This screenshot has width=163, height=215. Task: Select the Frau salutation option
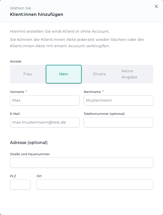(28, 74)
